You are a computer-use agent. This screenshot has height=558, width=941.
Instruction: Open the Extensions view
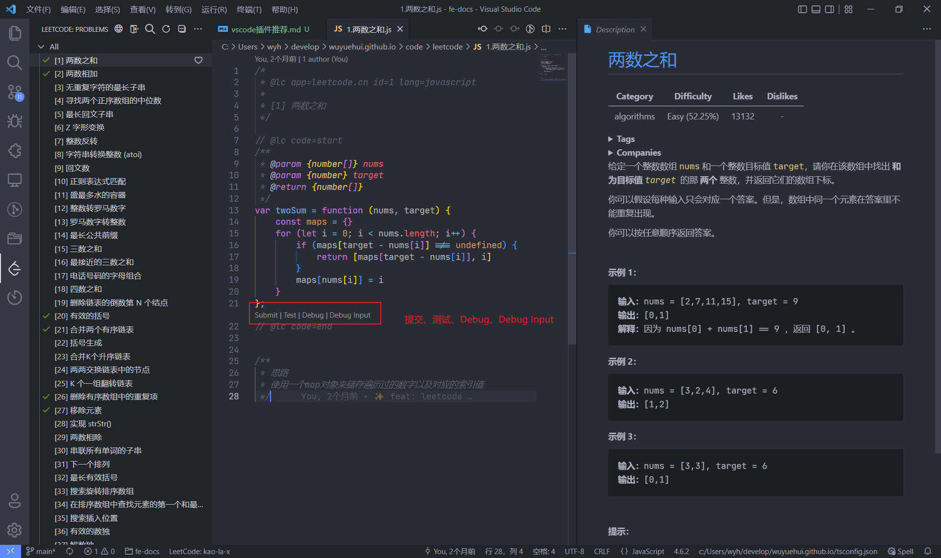point(15,150)
